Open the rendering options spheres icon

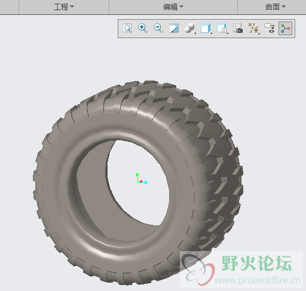[x=189, y=28]
